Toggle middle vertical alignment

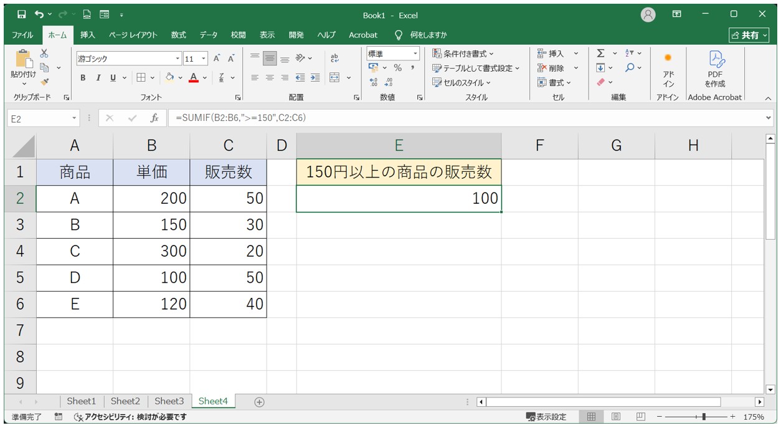[270, 59]
